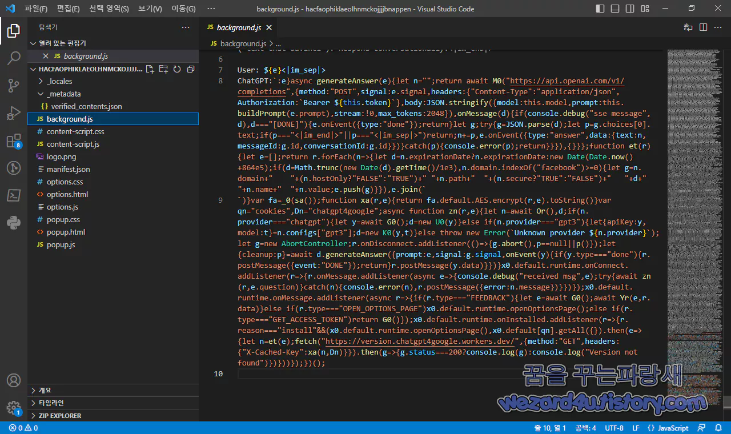
Task: Open the 편집(E) menu
Action: (69, 9)
